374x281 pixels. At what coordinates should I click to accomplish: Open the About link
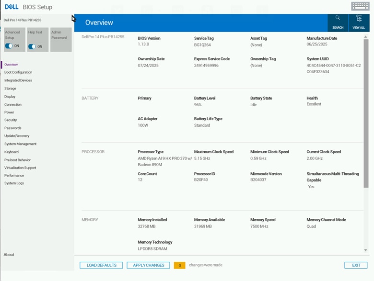pos(9,255)
